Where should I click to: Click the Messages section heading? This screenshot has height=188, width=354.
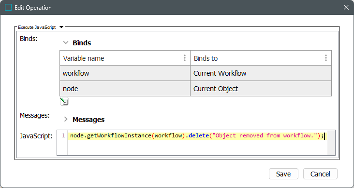(88, 120)
